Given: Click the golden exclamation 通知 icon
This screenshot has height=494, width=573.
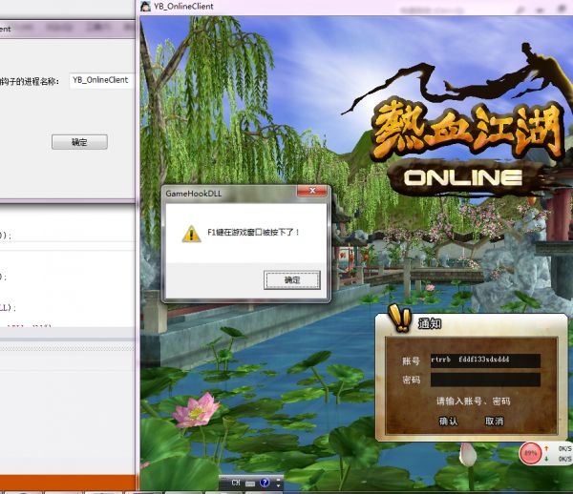Looking at the screenshot, I should tap(399, 319).
